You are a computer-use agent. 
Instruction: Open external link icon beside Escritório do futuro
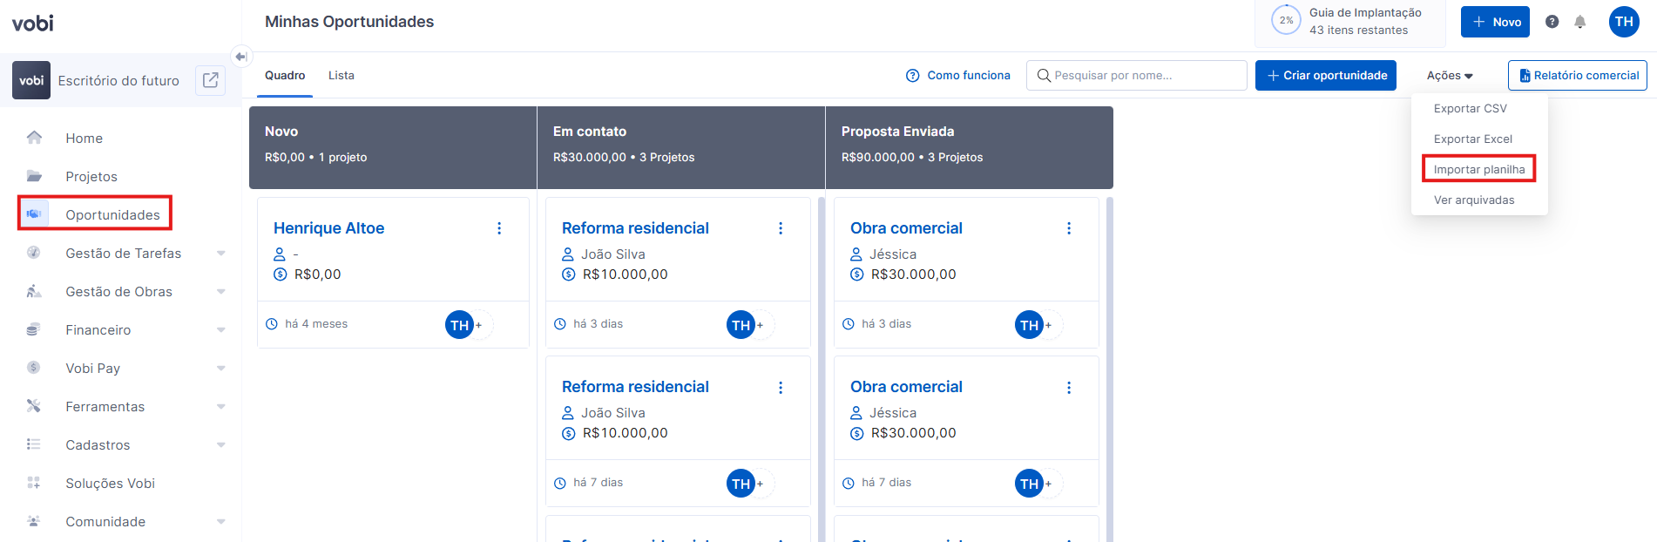(210, 80)
